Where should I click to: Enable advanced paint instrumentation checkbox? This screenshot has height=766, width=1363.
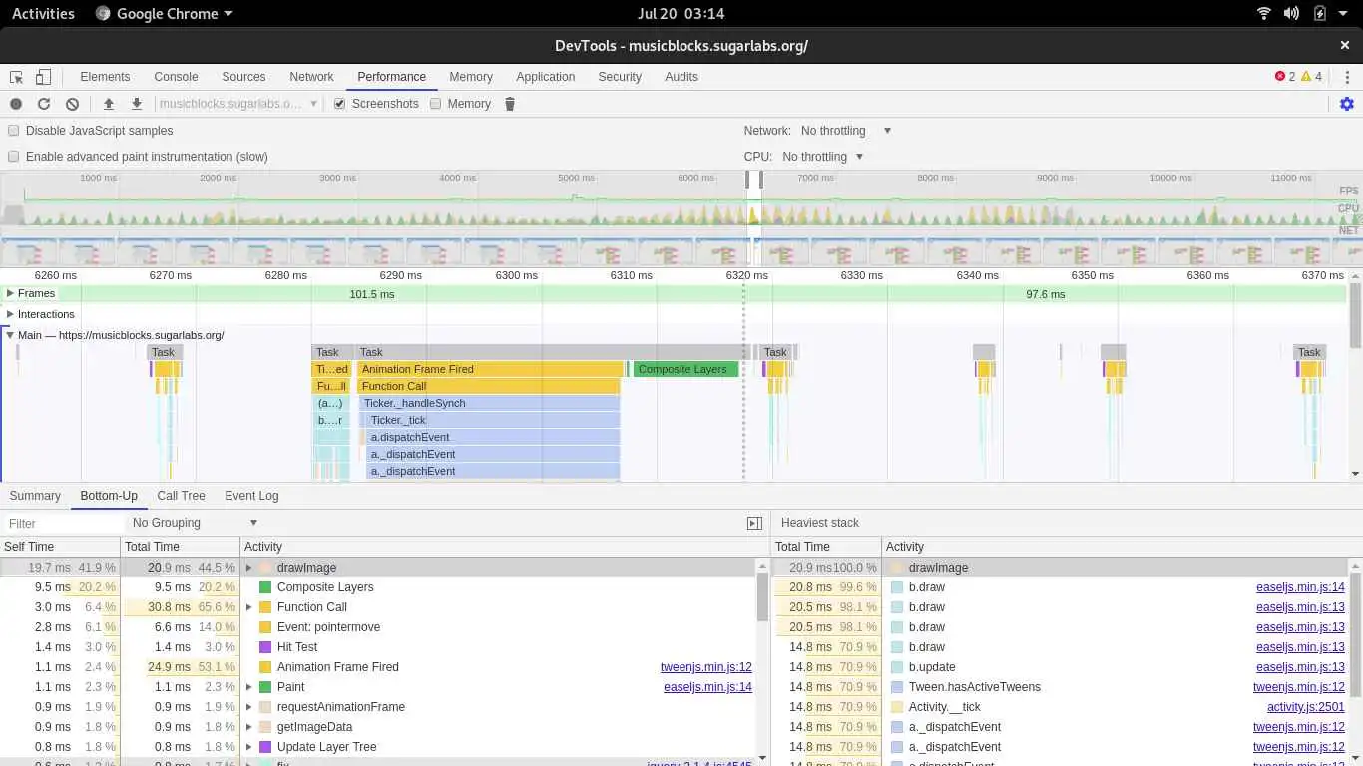click(x=14, y=157)
